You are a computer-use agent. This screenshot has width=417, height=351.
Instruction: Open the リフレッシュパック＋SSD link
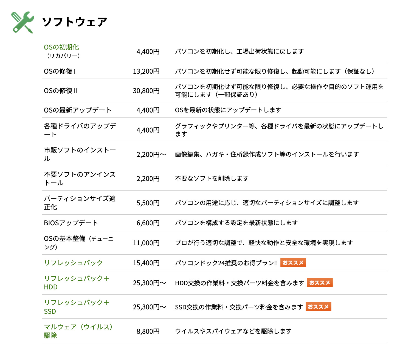(x=77, y=303)
